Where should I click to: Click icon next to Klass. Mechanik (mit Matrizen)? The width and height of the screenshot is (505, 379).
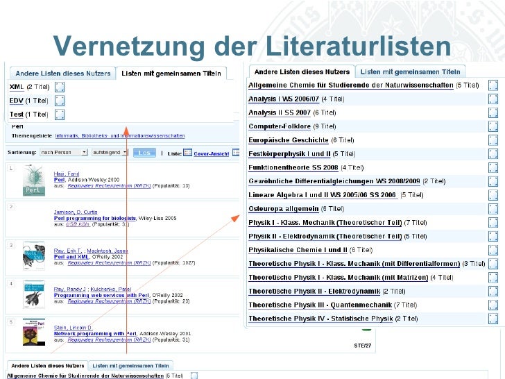coord(493,278)
